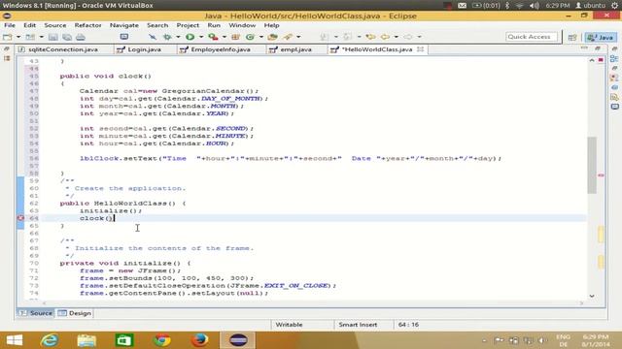This screenshot has height=349, width=622.
Task: Minimize the editor area icon
Action: tap(584, 48)
